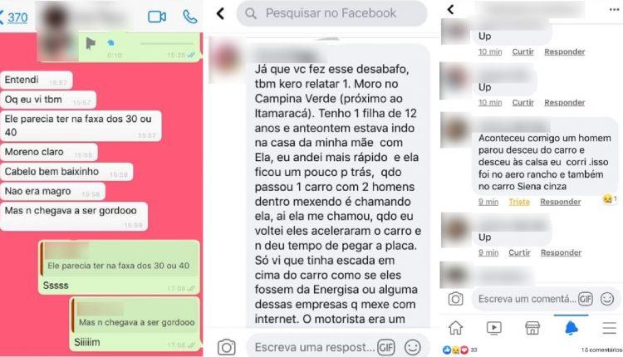Start a WhatsApp voice call

click(190, 17)
